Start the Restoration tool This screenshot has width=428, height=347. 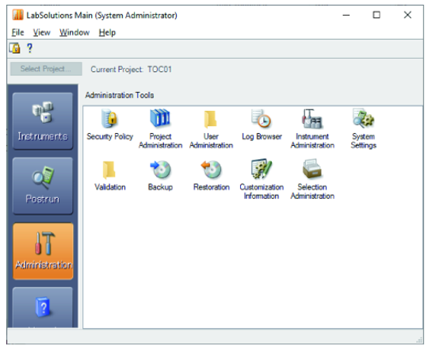tap(211, 175)
